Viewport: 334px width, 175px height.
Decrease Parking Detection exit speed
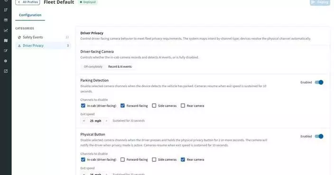click(x=84, y=121)
